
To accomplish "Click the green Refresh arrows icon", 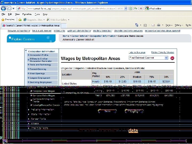I will (x=136, y=9).
